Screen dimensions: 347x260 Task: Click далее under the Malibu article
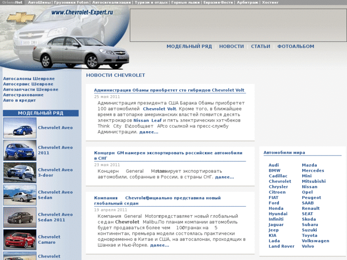click(159, 245)
